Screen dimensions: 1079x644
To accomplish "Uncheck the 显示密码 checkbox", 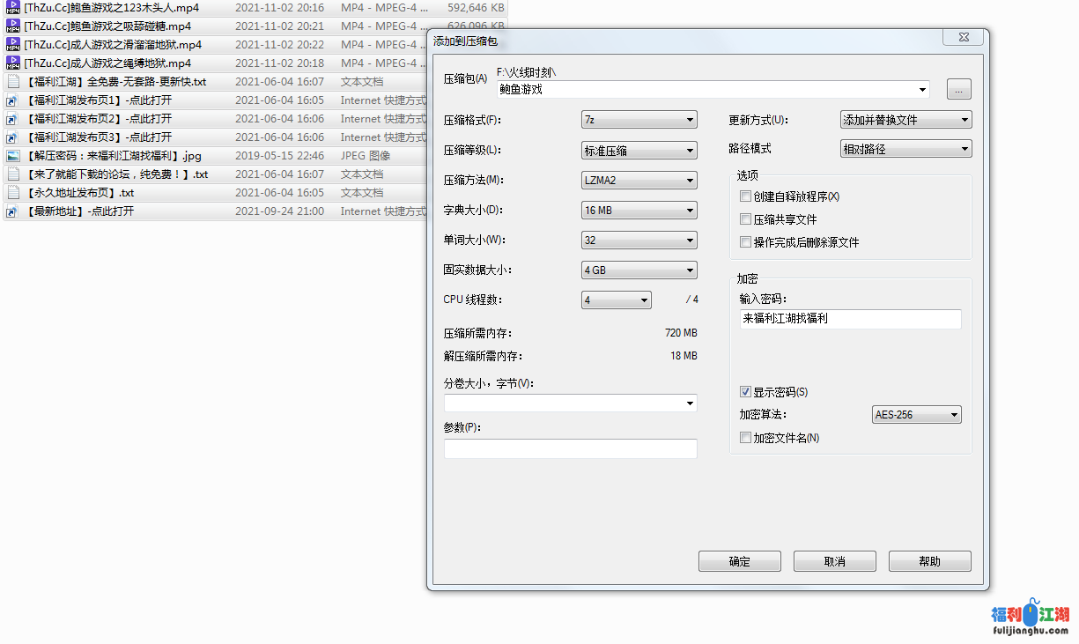I will (746, 392).
